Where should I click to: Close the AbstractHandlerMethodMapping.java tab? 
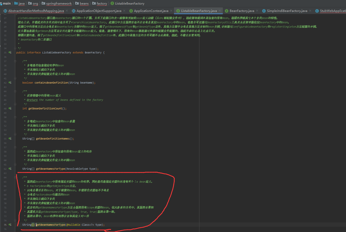pos(67,11)
